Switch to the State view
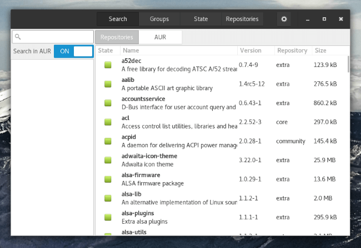The image size is (361, 248). [x=200, y=19]
